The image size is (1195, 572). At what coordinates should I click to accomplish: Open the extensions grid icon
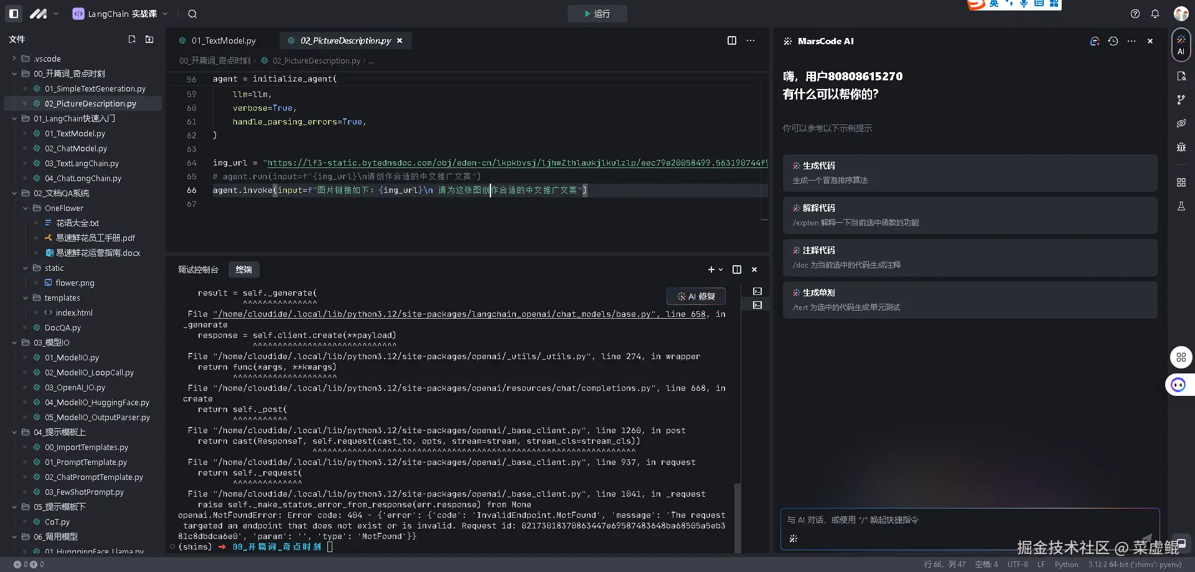click(x=1181, y=182)
